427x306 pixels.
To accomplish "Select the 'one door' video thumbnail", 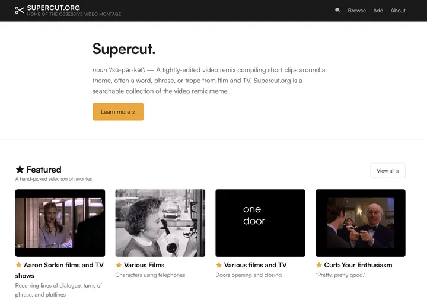I will tap(260, 223).
